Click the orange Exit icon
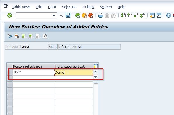 (x=84, y=15)
